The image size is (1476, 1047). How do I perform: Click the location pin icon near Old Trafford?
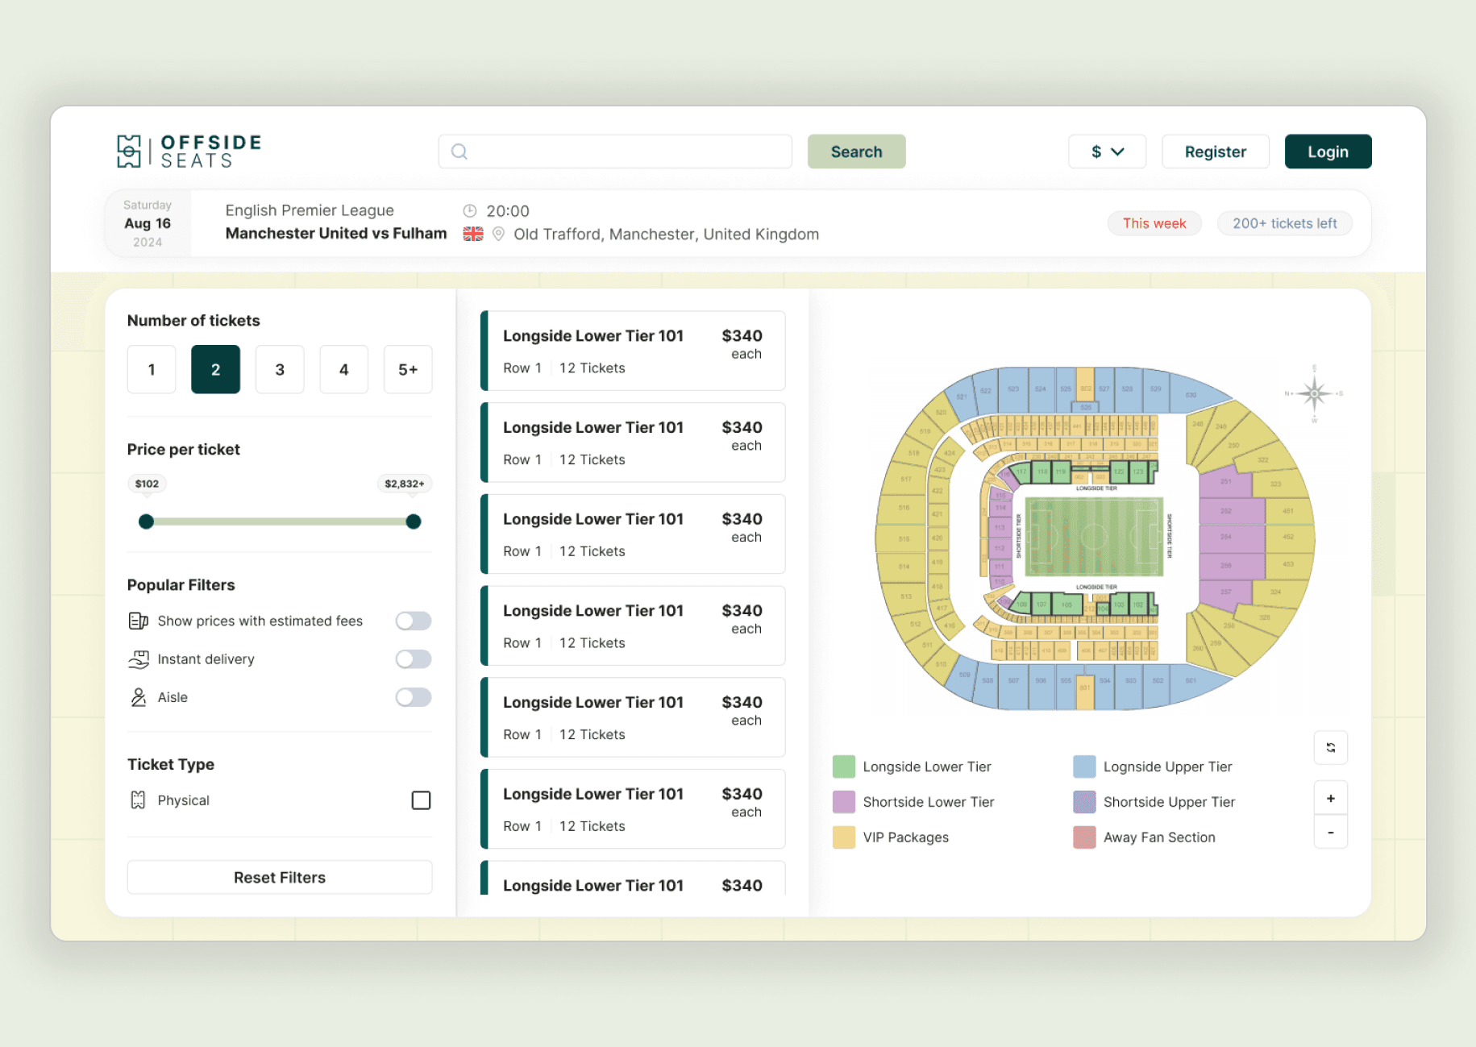(x=497, y=234)
